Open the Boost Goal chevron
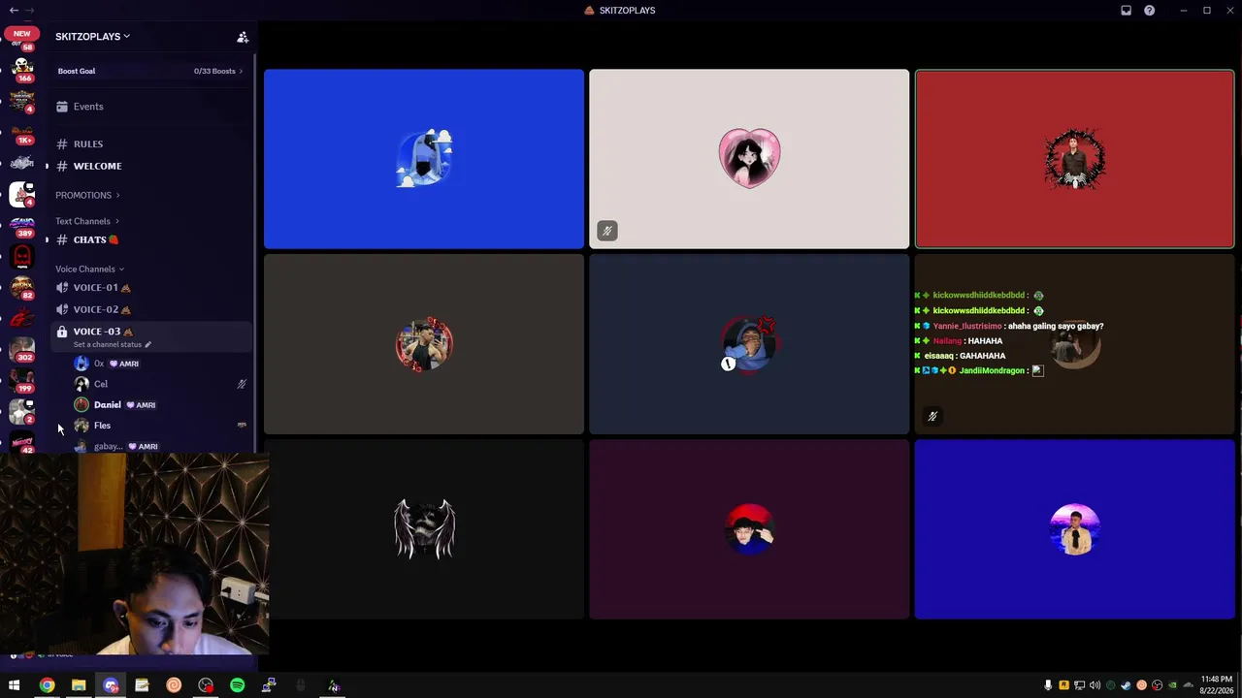Image resolution: width=1242 pixels, height=698 pixels. click(241, 71)
